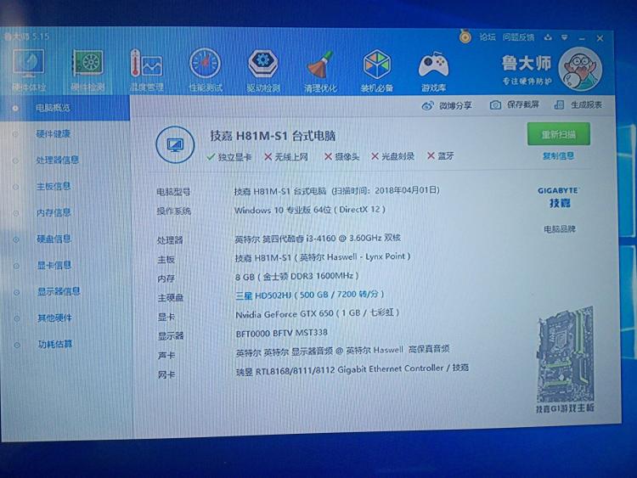Open 问题反馈 feedback link

(x=518, y=37)
